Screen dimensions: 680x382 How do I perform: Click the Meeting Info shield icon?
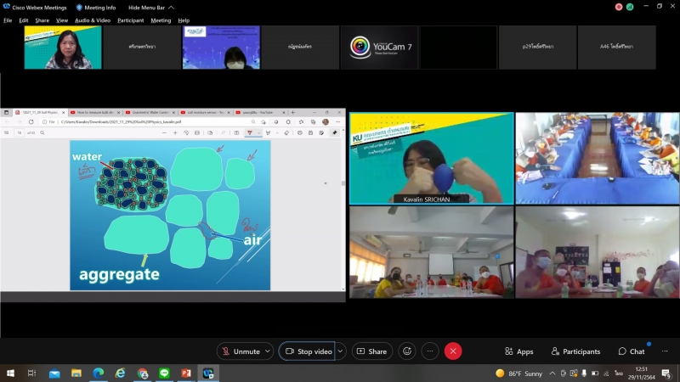point(80,7)
